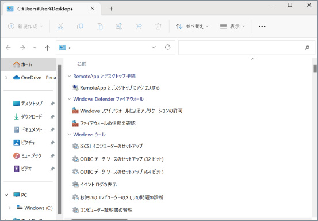Click pin icon beside ダウンロード
This screenshot has width=318, height=221.
(x=52, y=116)
